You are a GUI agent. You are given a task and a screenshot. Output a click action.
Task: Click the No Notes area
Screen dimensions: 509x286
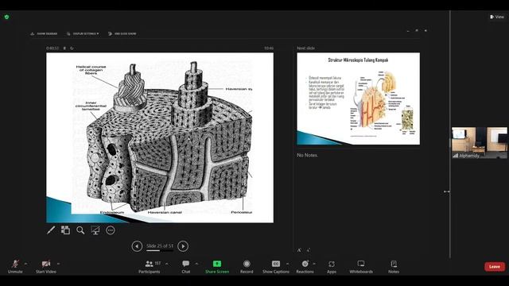pyautogui.click(x=308, y=156)
